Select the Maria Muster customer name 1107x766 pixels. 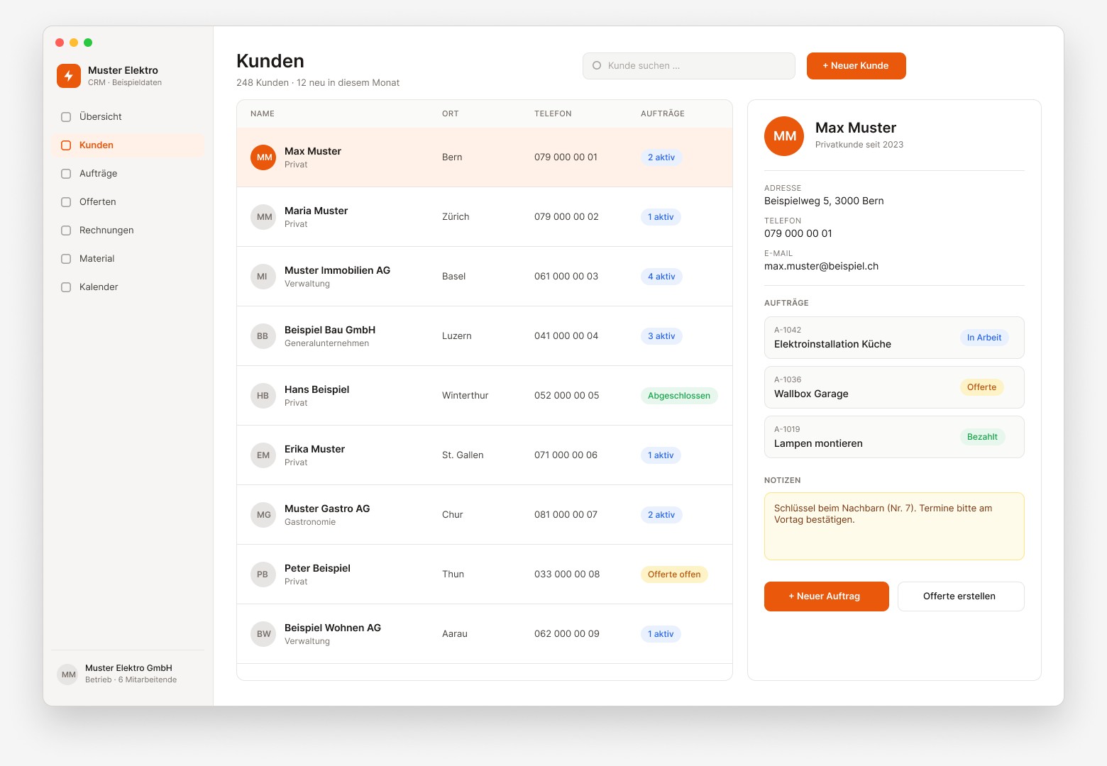316,211
